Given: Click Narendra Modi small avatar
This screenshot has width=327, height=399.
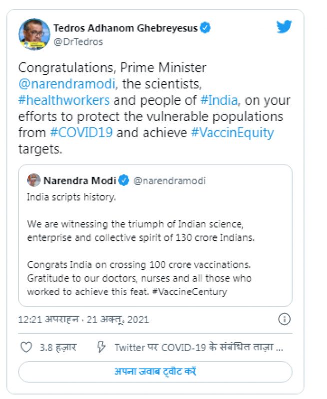Looking at the screenshot, I should pos(33,180).
